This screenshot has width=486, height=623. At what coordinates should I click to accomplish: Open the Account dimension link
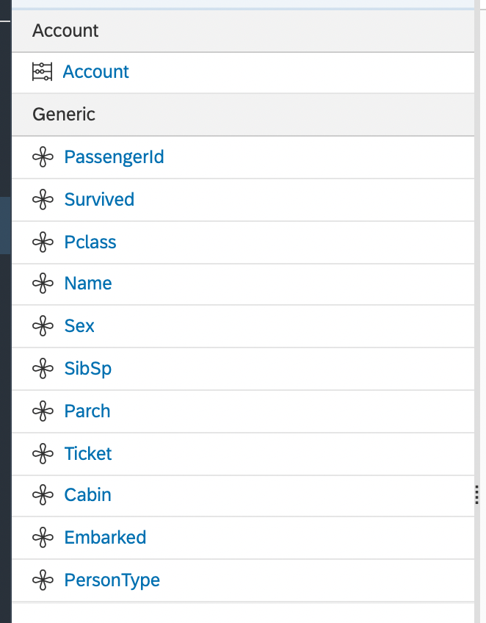coord(95,72)
